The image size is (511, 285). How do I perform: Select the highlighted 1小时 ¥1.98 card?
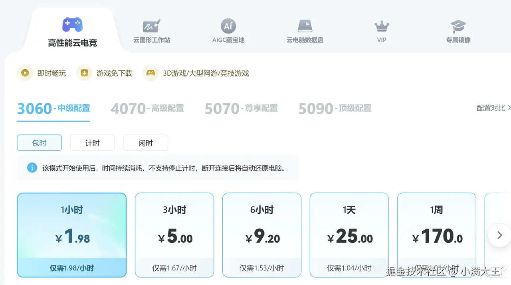(x=72, y=235)
